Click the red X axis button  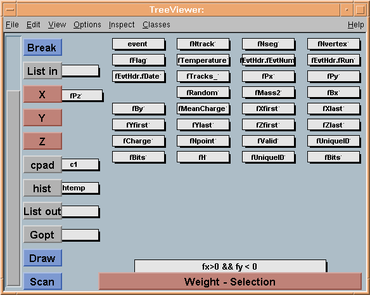[x=42, y=94]
